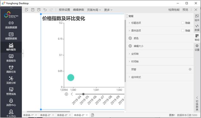Click the new report toolbar icon
Image resolution: width=201 pixels, height=118 pixels.
pos(27,10)
